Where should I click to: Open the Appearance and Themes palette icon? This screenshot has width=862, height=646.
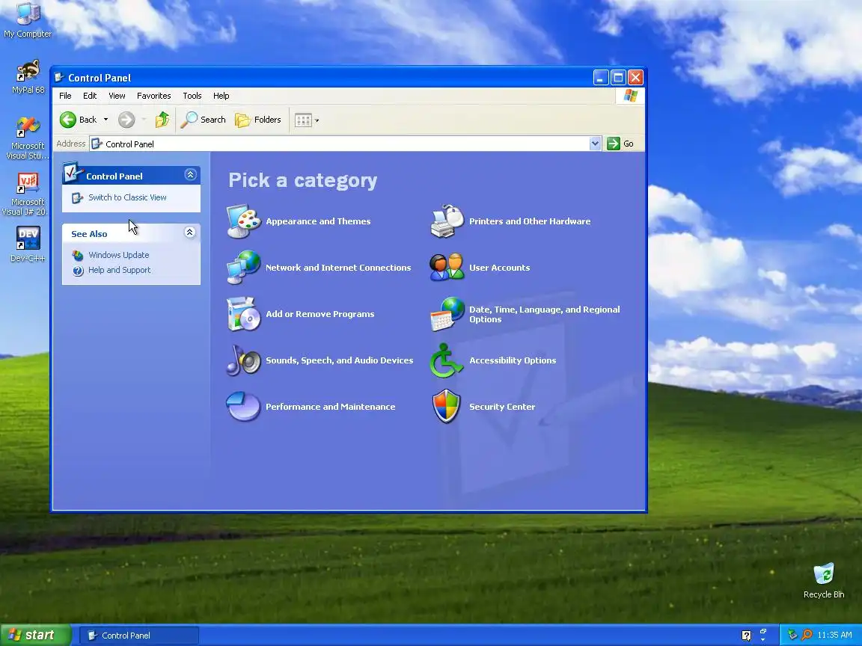tap(243, 221)
